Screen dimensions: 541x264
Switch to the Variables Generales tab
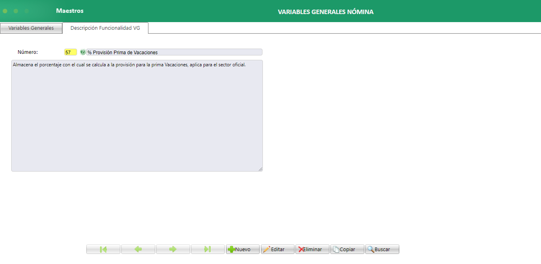point(31,28)
